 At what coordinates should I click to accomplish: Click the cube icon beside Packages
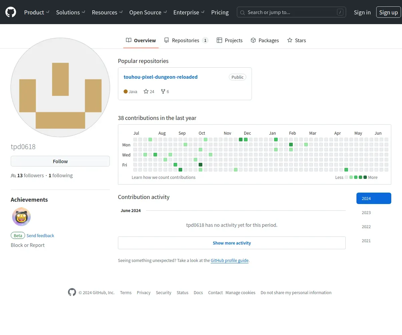point(253,40)
